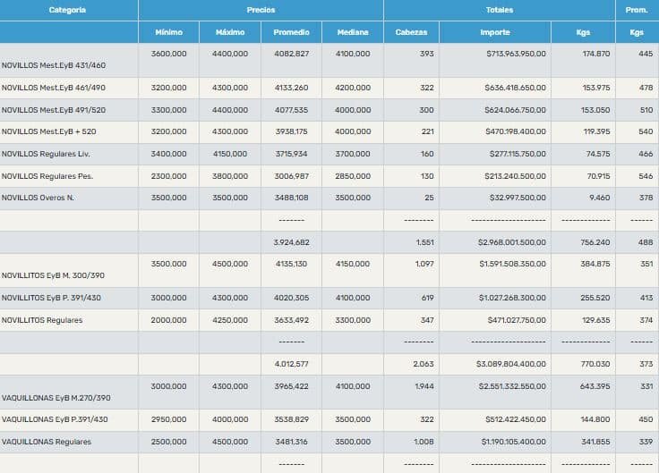Click the Promedio column header
Image resolution: width=659 pixels, height=473 pixels.
(x=291, y=32)
